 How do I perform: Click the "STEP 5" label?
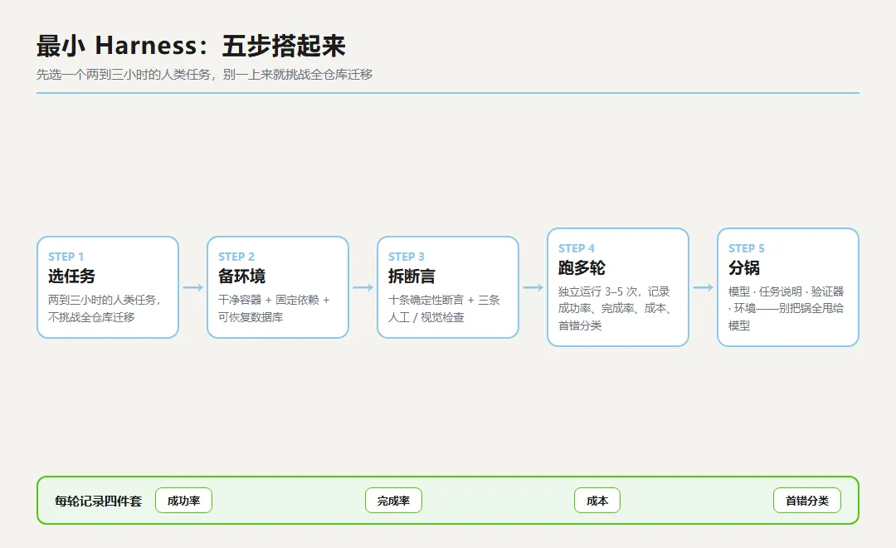coord(747,248)
